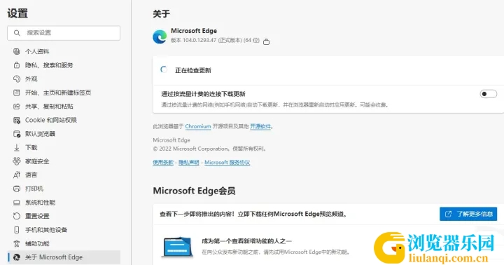Click the Cookie 和网站权限 icon

16,120
